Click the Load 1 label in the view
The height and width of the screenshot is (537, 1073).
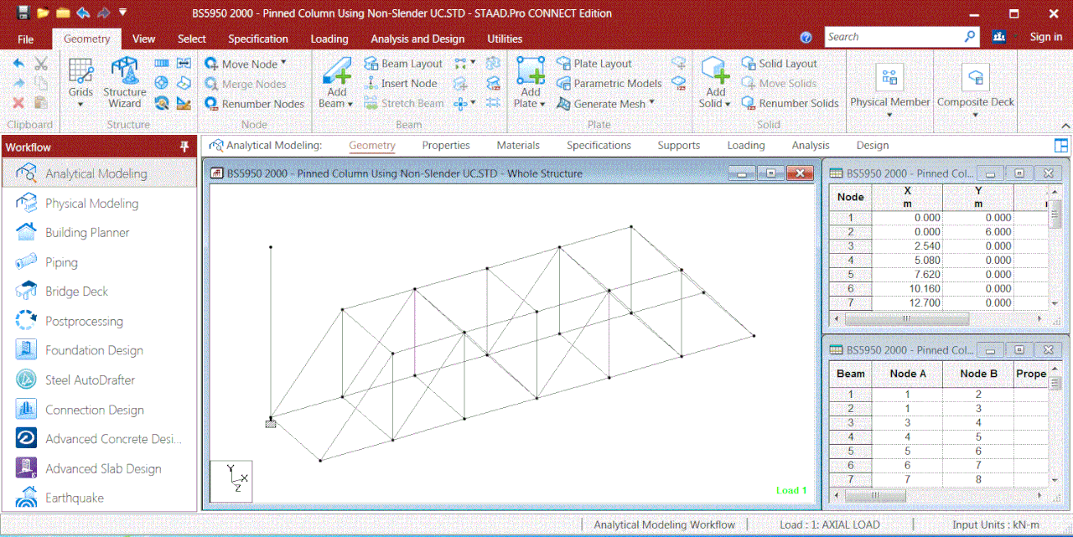click(791, 491)
